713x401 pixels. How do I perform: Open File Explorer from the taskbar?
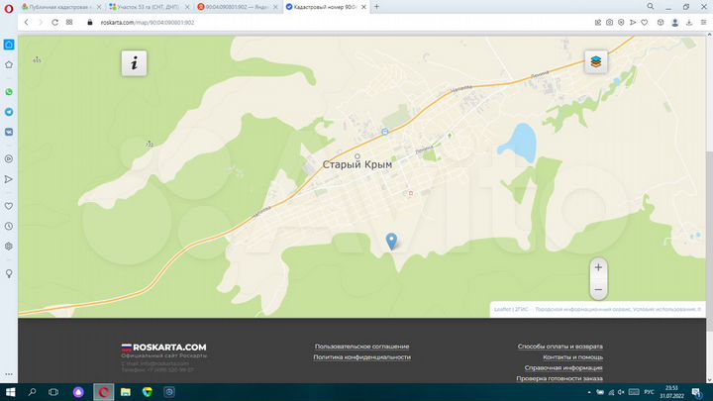[x=126, y=392]
